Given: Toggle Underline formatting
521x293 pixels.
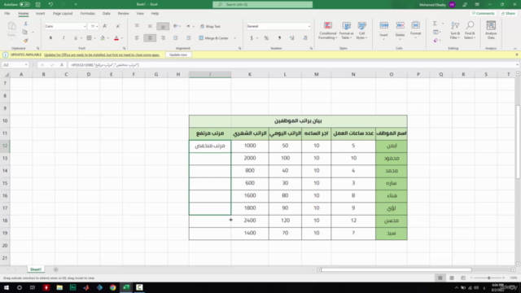Looking at the screenshot, I should pos(76,38).
